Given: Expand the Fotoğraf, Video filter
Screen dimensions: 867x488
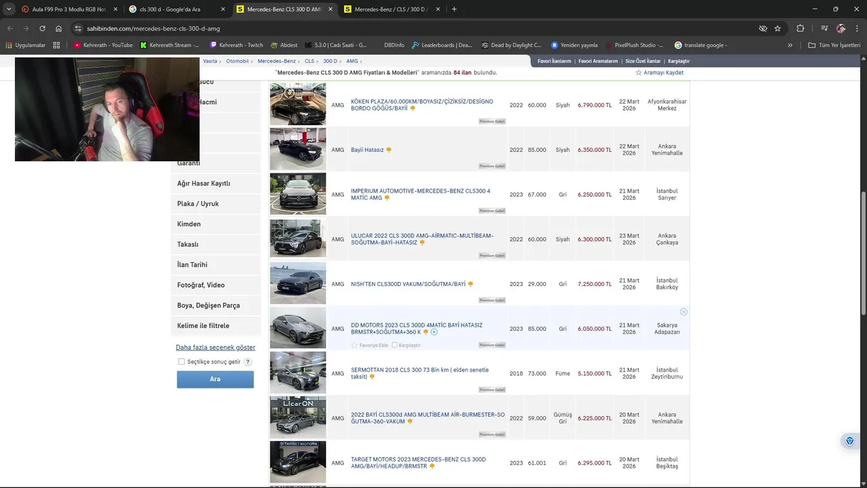Looking at the screenshot, I should (215, 285).
